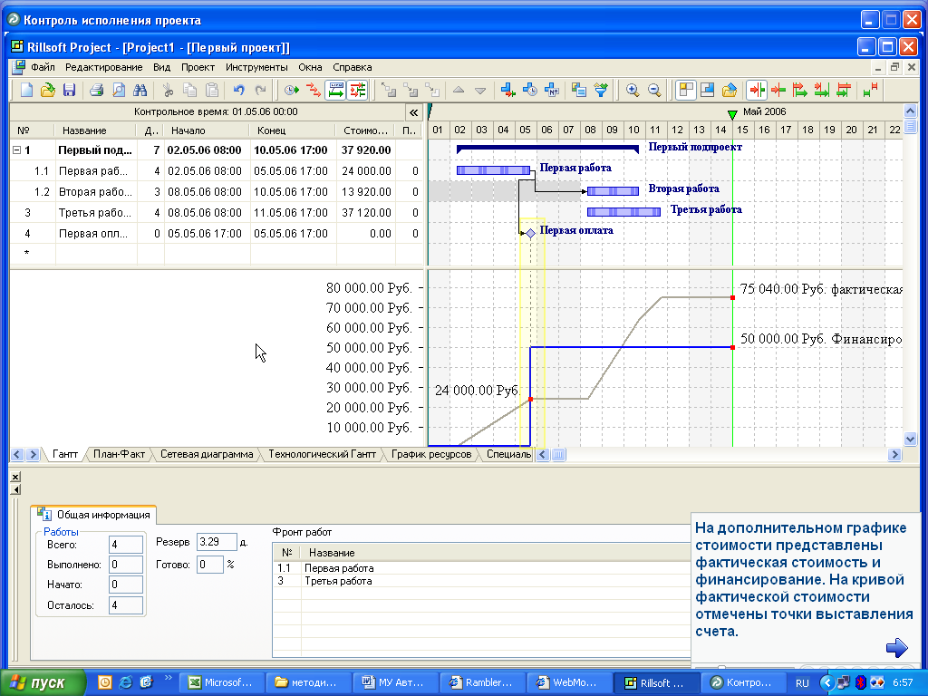The width and height of the screenshot is (928, 696).
Task: Click the Print toolbar icon
Action: [x=96, y=90]
